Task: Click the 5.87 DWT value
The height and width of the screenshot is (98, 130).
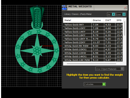Action: (x=108, y=60)
